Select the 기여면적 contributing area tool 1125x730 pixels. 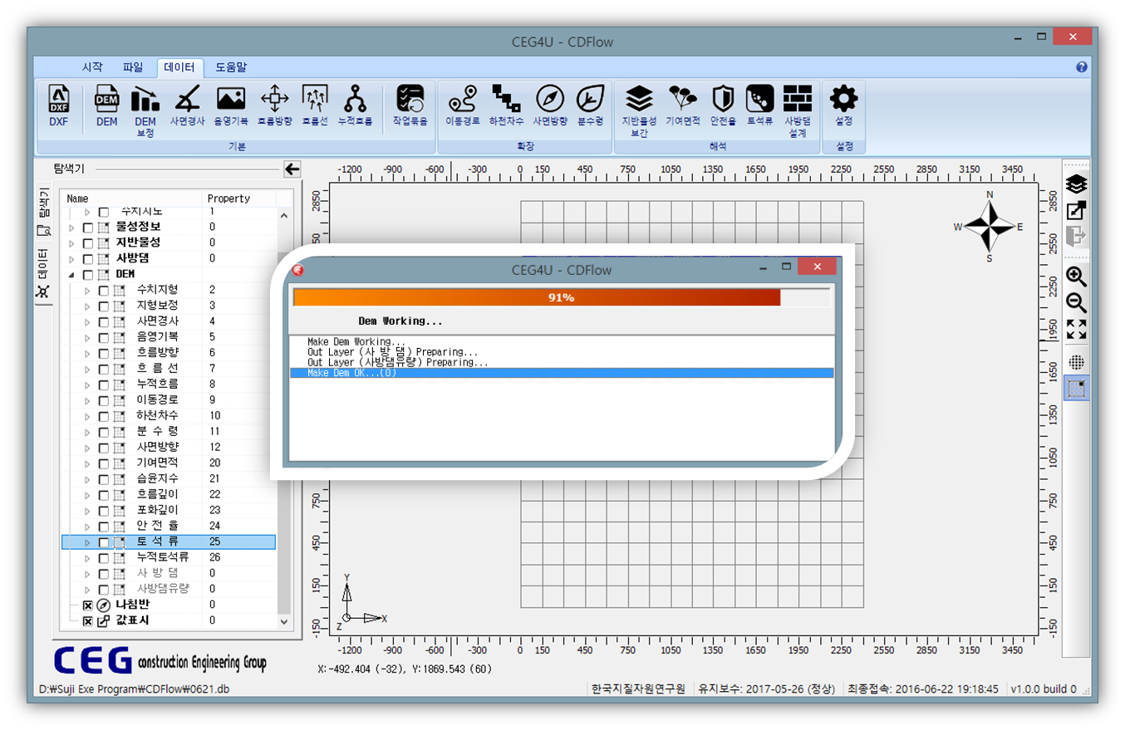click(x=683, y=106)
